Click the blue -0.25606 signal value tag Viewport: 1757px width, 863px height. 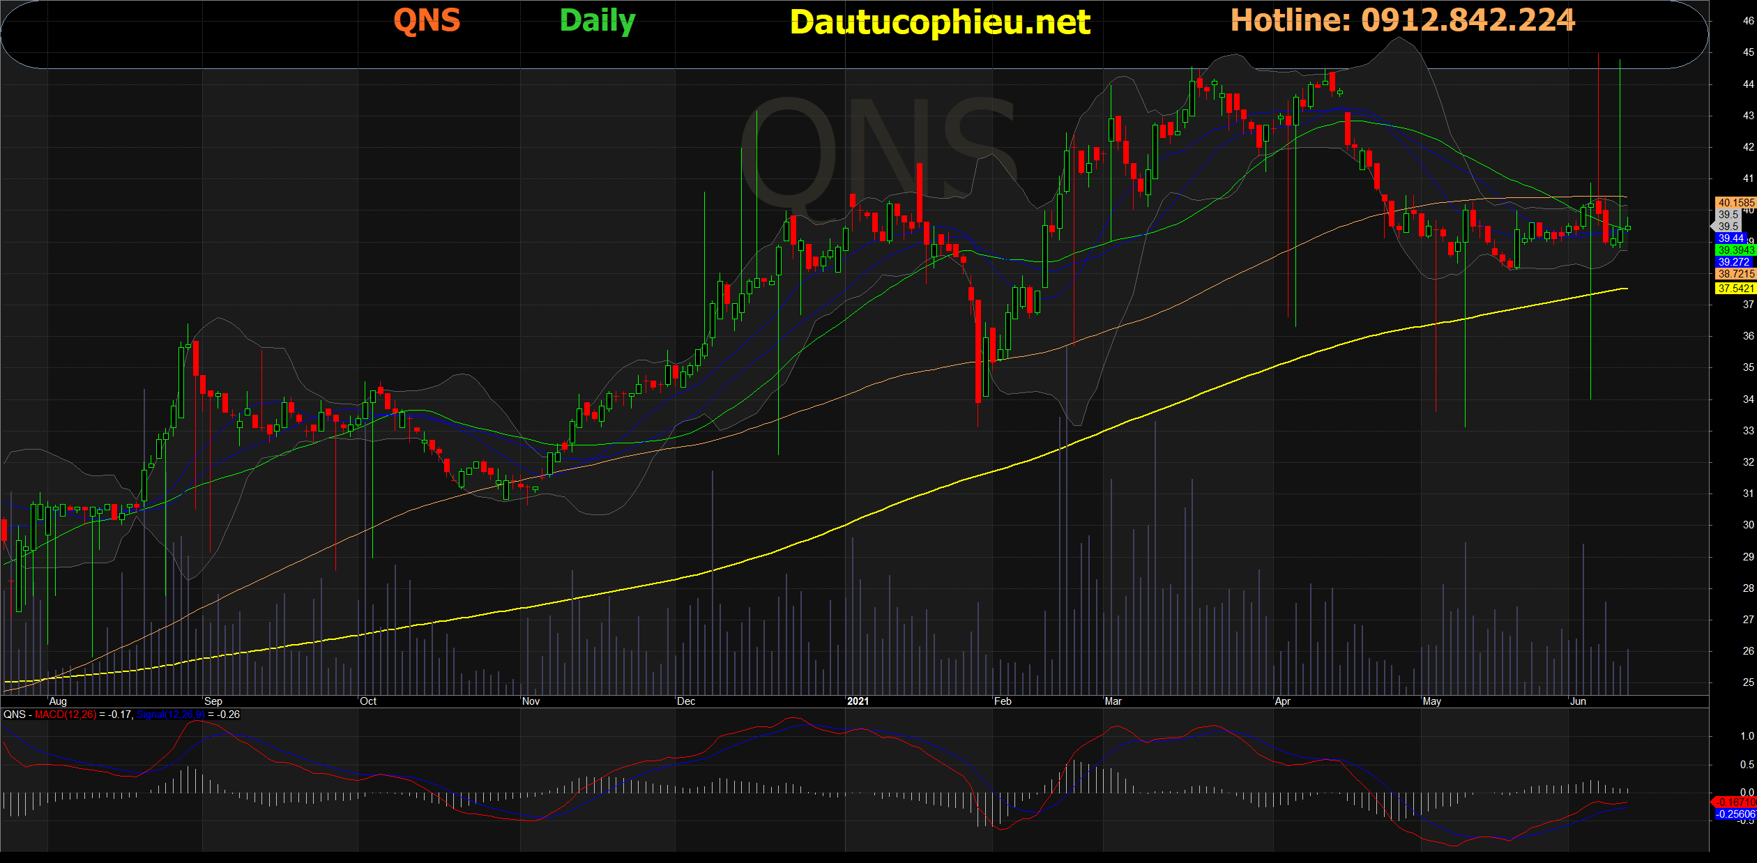1735,814
